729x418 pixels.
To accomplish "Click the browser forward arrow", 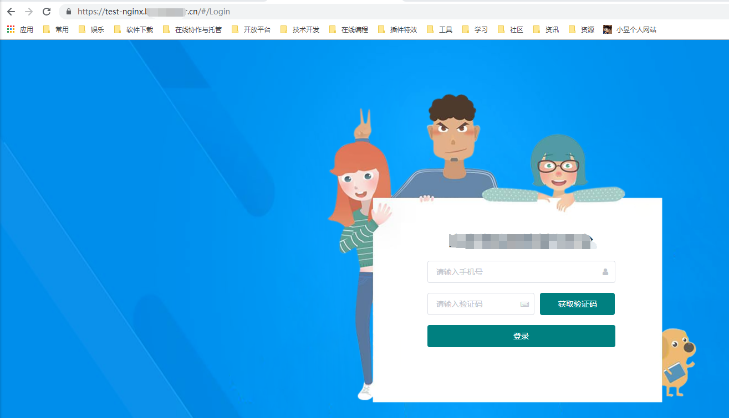I will click(29, 12).
